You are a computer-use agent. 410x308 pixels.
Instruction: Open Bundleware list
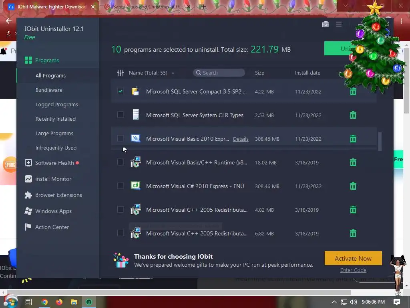[x=49, y=90]
